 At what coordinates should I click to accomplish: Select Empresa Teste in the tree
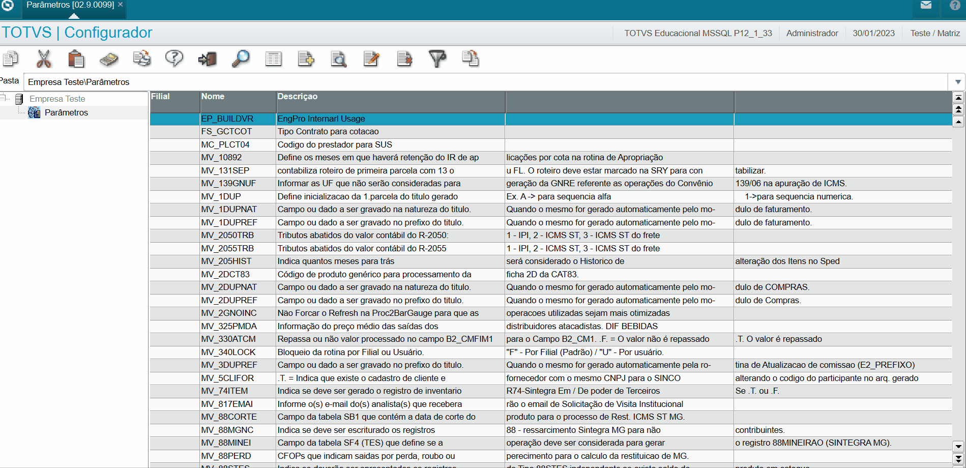coord(57,99)
